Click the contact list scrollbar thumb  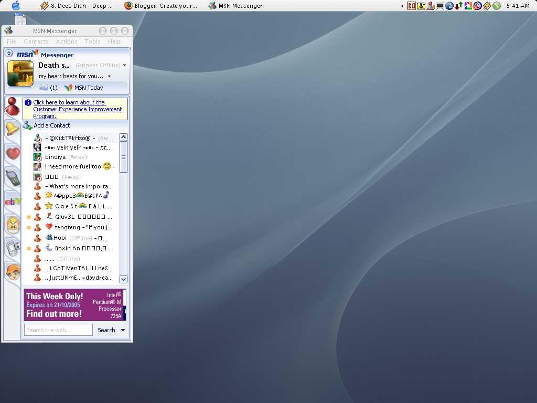click(123, 157)
